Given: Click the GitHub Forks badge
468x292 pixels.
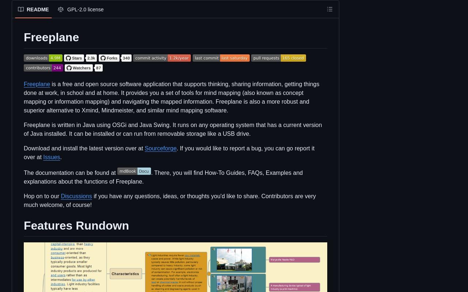Looking at the screenshot, I should 109,58.
